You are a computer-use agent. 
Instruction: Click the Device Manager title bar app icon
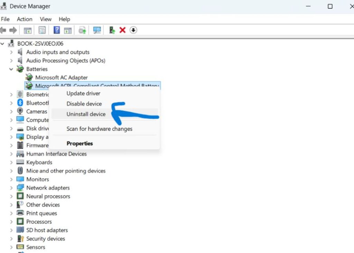point(3,6)
